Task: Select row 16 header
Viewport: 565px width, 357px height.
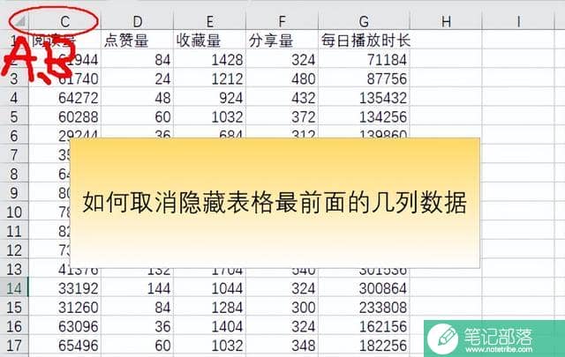Action: point(14,326)
